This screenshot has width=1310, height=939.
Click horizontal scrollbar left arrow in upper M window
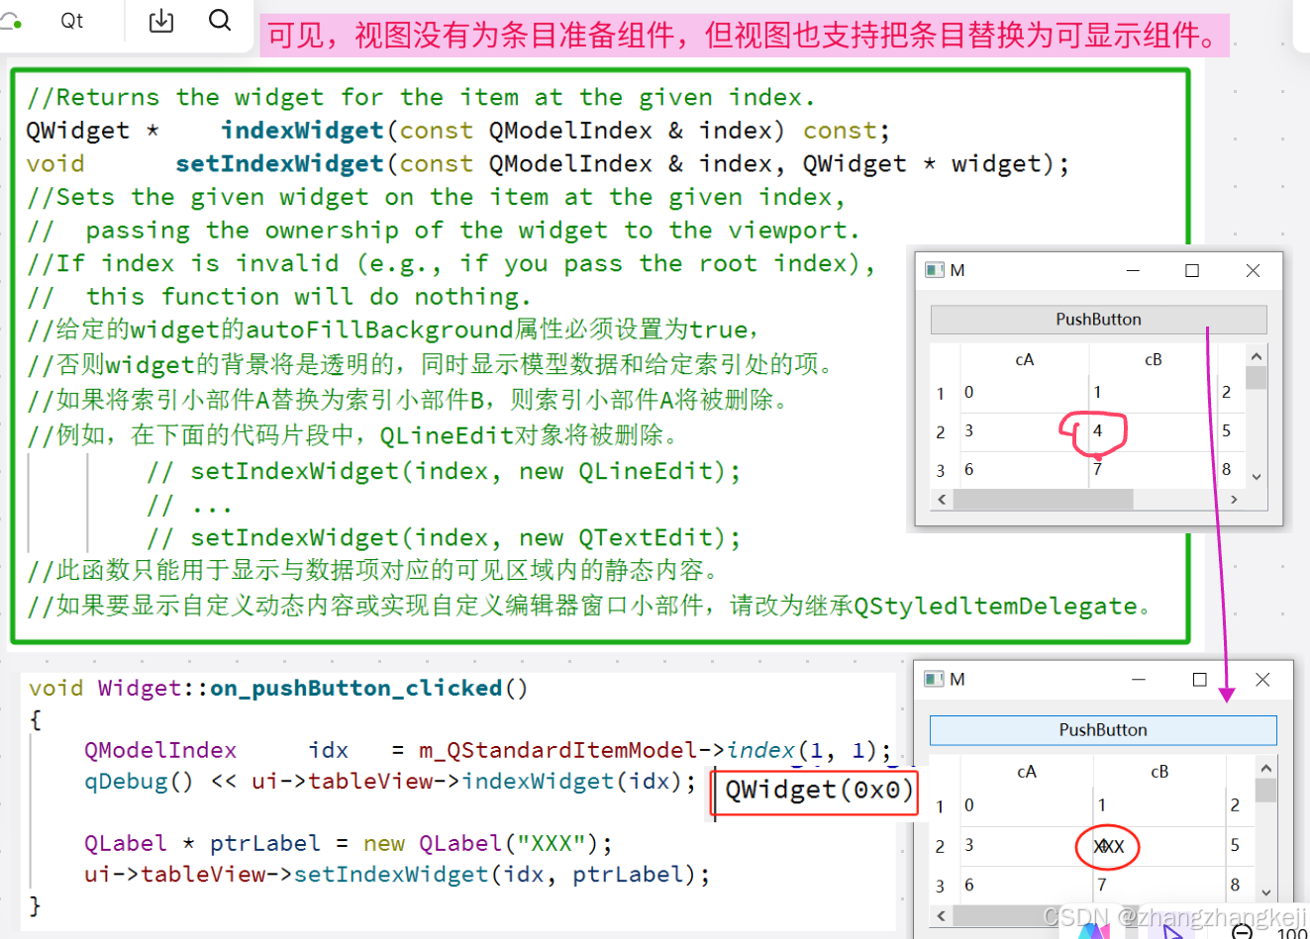click(942, 500)
